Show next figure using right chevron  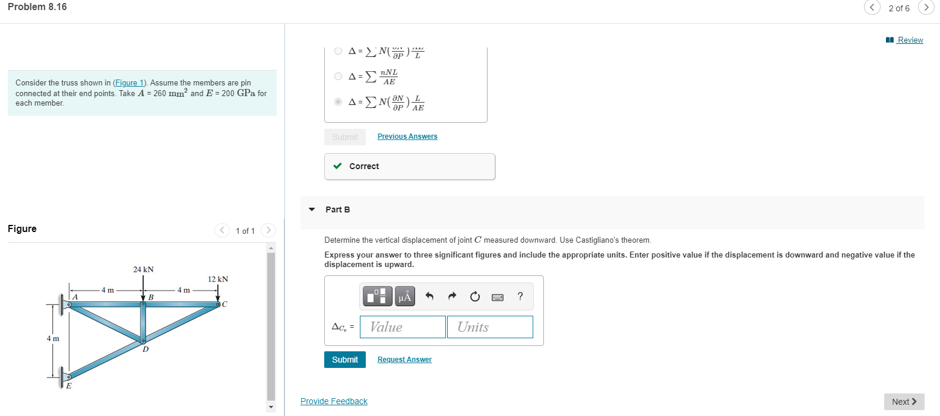[268, 230]
